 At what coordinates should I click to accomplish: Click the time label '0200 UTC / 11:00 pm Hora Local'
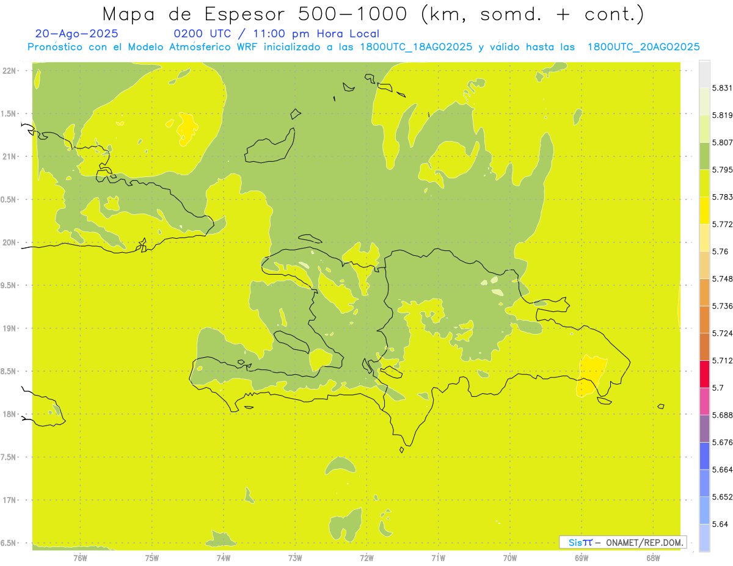pyautogui.click(x=277, y=34)
